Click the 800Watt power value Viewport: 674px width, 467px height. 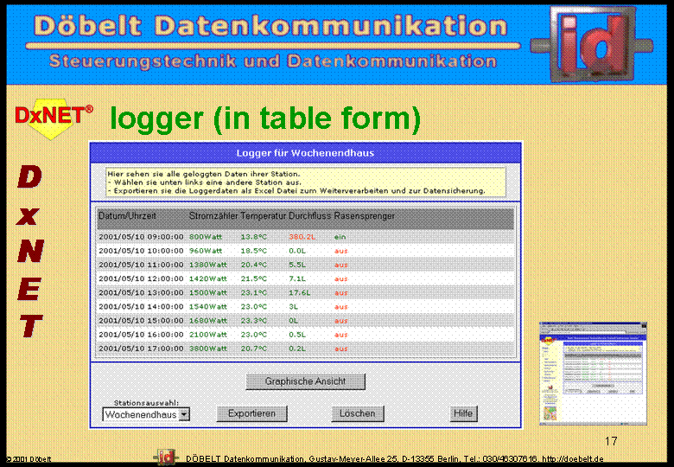point(206,237)
